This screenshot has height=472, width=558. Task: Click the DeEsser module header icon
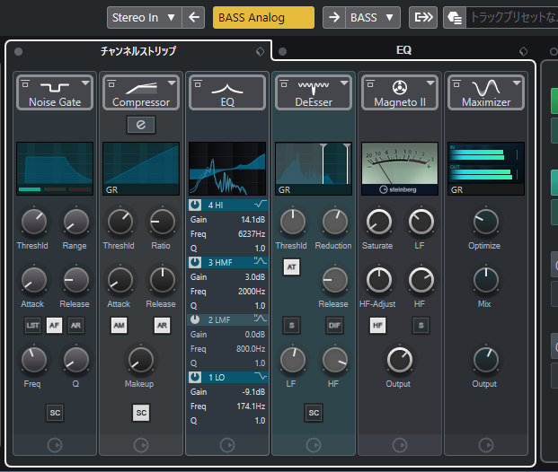314,87
